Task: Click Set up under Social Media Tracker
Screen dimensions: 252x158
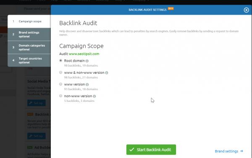Action: (36, 103)
